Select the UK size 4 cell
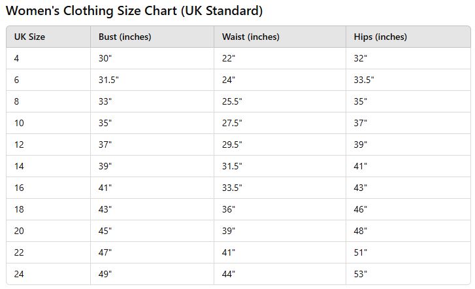 tap(48, 58)
